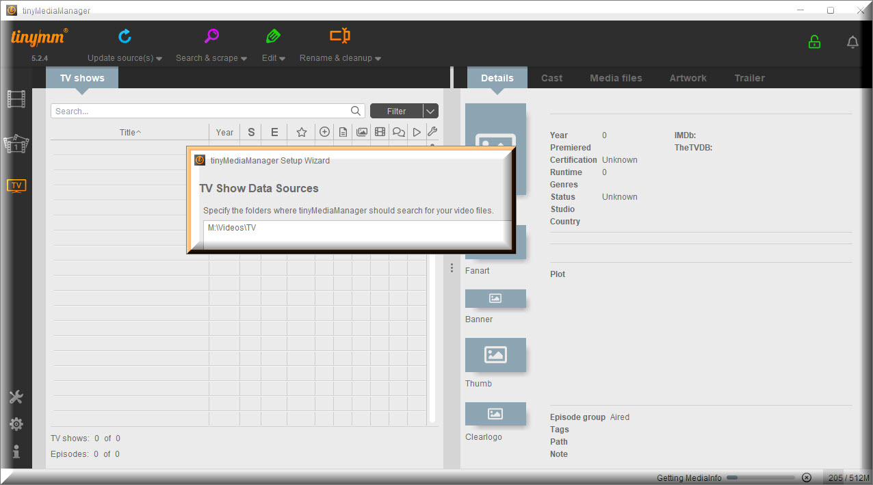The width and height of the screenshot is (873, 485).
Task: Click the Search & scrape magnifier icon
Action: pos(211,36)
